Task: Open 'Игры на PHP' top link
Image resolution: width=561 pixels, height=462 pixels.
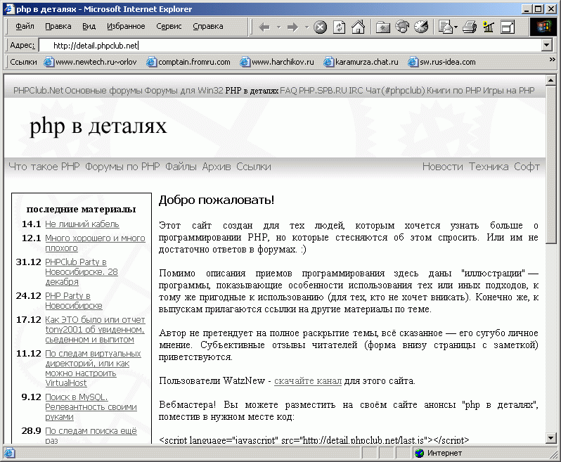Action: 509,91
